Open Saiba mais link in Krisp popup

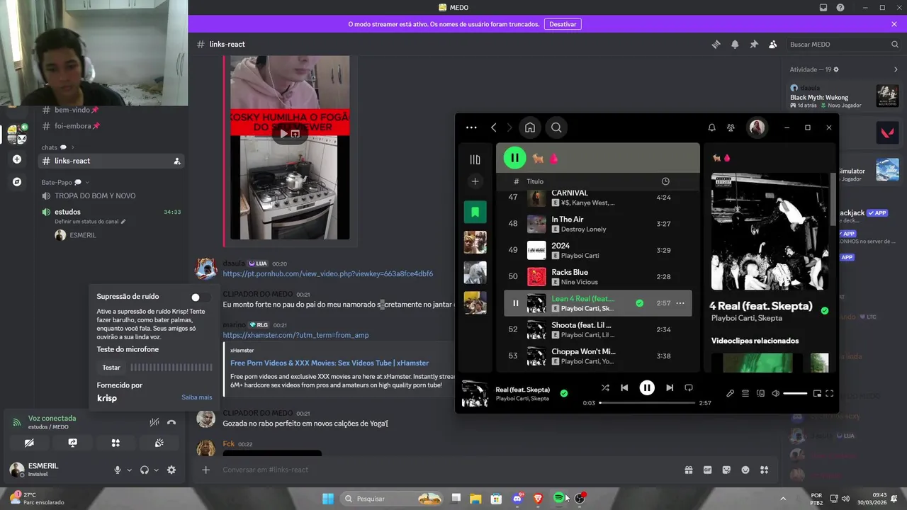point(196,397)
